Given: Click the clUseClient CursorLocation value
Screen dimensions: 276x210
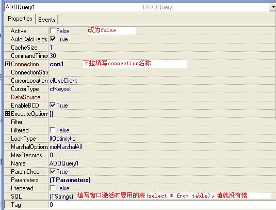Looking at the screenshot, I should pyautogui.click(x=63, y=81).
